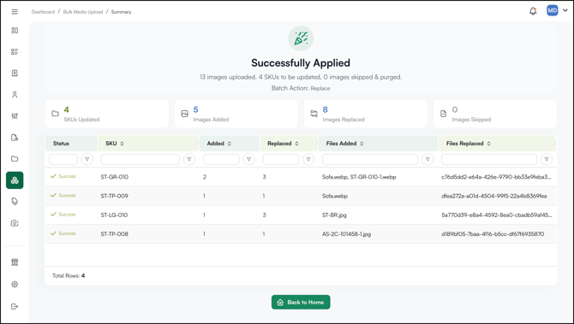Select the active green cubes icon in sidebar
574x324 pixels.
point(15,180)
